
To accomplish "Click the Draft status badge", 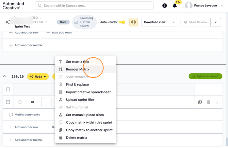I will click(x=63, y=22).
